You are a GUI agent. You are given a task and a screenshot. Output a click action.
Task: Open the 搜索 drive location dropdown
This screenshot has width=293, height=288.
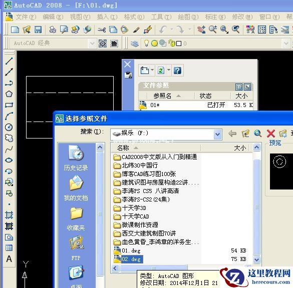217,134
